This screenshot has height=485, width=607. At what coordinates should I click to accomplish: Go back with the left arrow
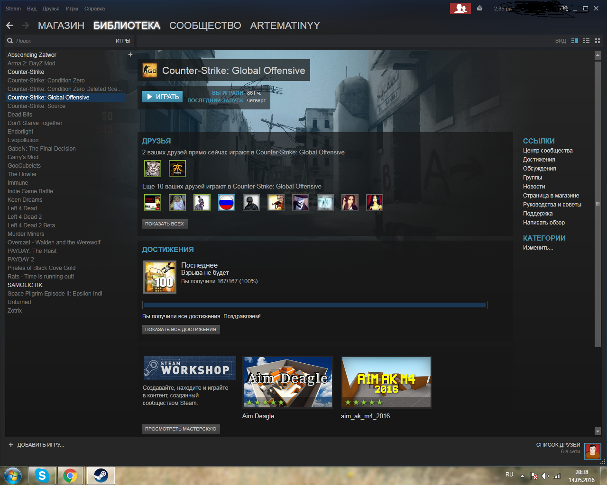[10, 26]
